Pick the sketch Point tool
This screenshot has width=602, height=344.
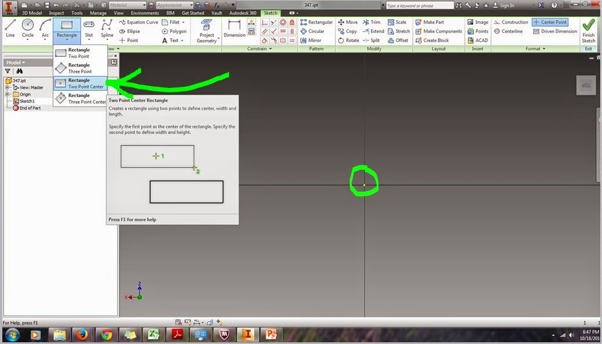129,40
